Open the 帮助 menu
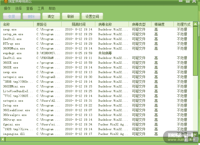 (x=52, y=8)
